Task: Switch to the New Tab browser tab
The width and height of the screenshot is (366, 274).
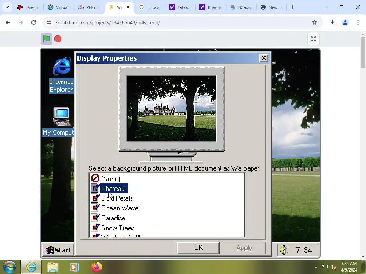Action: coord(271,7)
